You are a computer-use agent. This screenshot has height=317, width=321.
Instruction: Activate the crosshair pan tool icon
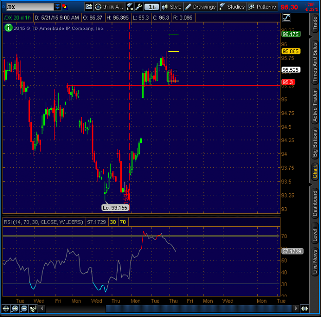[x=6, y=308]
